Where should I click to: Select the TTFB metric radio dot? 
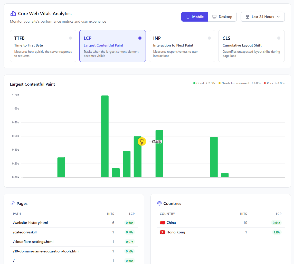[x=70, y=38]
